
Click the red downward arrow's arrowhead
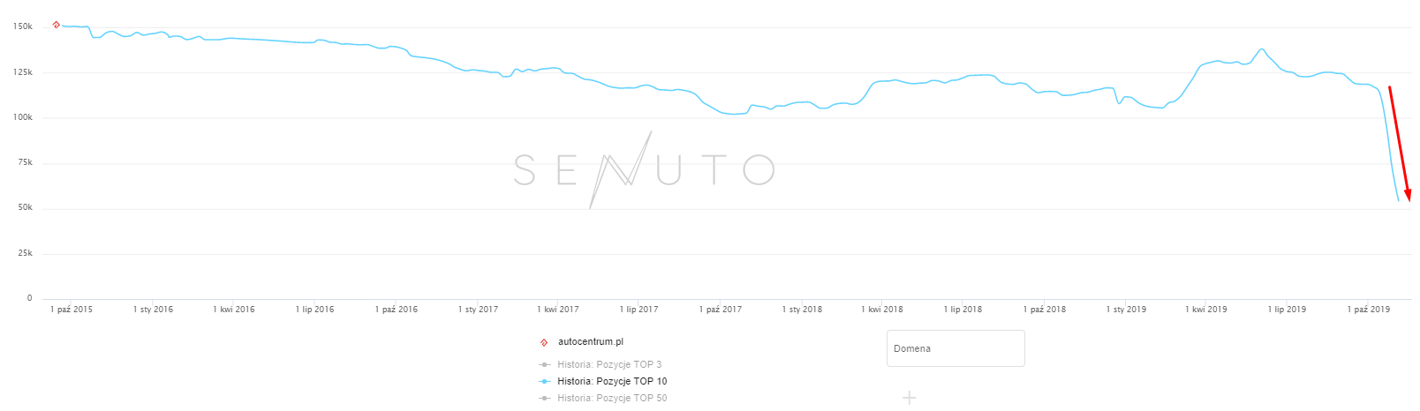click(x=1409, y=196)
